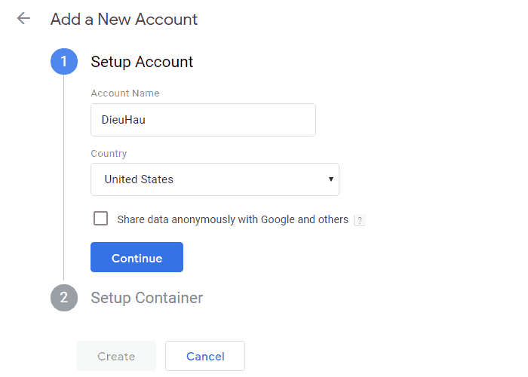Click the 'DieuHau' text in Account Name
Image resolution: width=528 pixels, height=377 pixels.
(123, 120)
